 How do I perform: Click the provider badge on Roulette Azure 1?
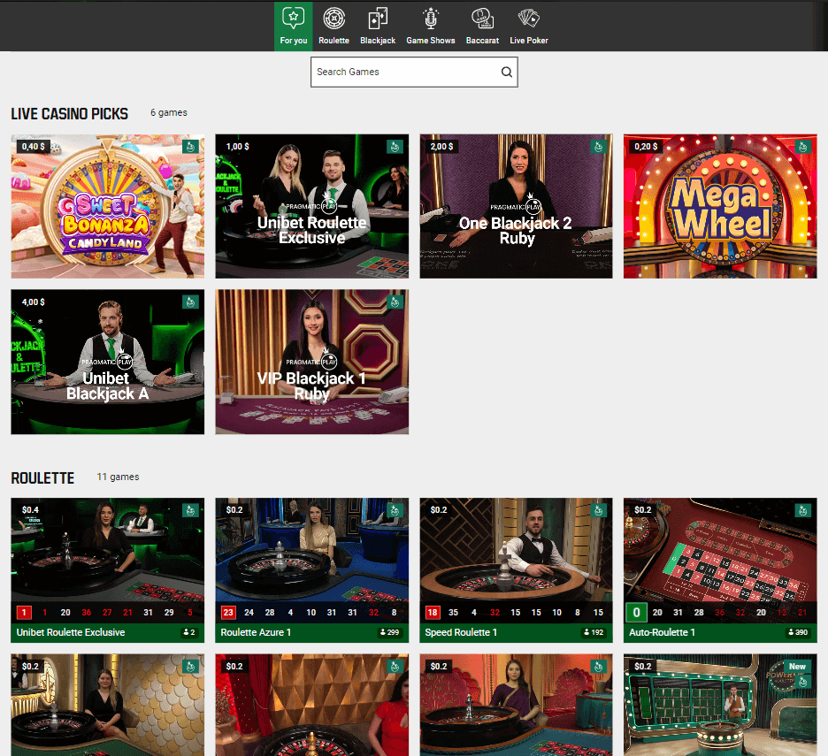(395, 510)
